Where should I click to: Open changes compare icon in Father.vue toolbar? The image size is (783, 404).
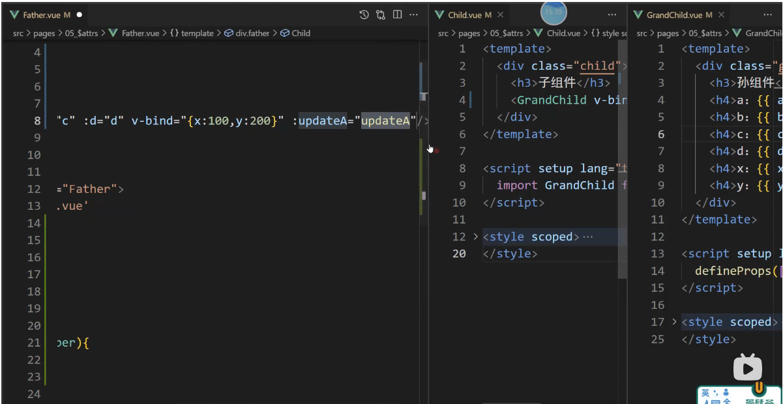381,14
